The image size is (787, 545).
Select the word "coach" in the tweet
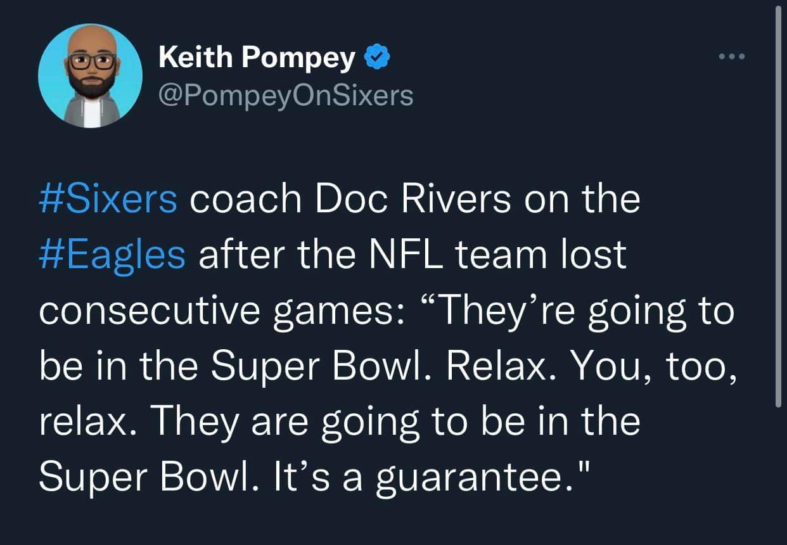coord(245,199)
